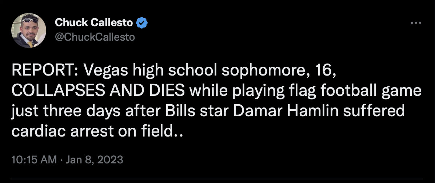Open Chuck Callesto's profile picture
Viewport: 435px width, 183px height.
click(x=29, y=30)
